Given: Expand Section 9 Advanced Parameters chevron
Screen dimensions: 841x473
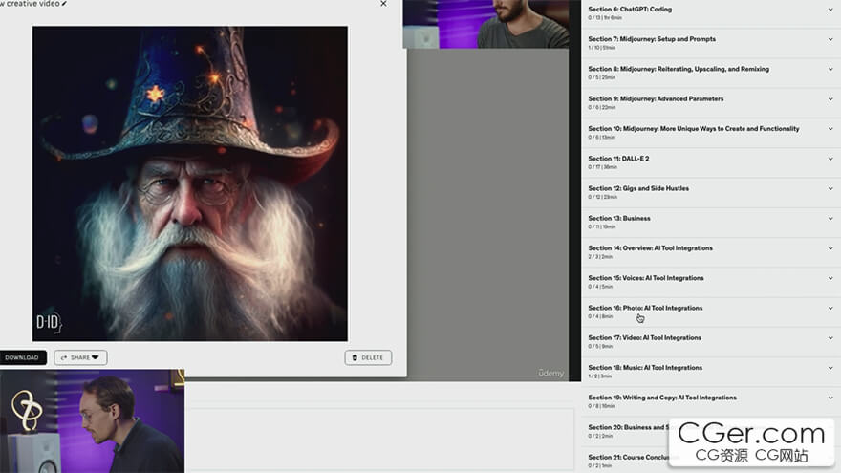Looking at the screenshot, I should (x=830, y=99).
